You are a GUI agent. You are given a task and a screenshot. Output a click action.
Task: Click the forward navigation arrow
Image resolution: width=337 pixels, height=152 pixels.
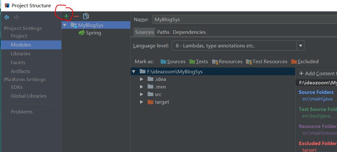point(16,17)
